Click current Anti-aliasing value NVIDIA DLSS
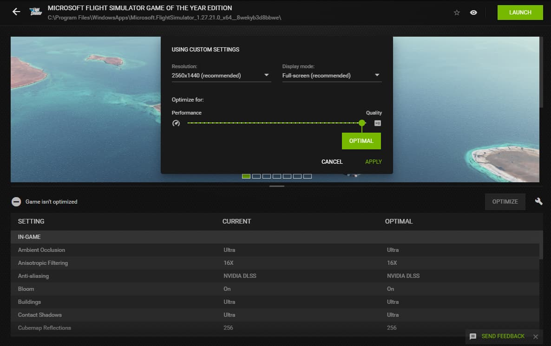Screen dimensions: 551x346 pos(240,276)
